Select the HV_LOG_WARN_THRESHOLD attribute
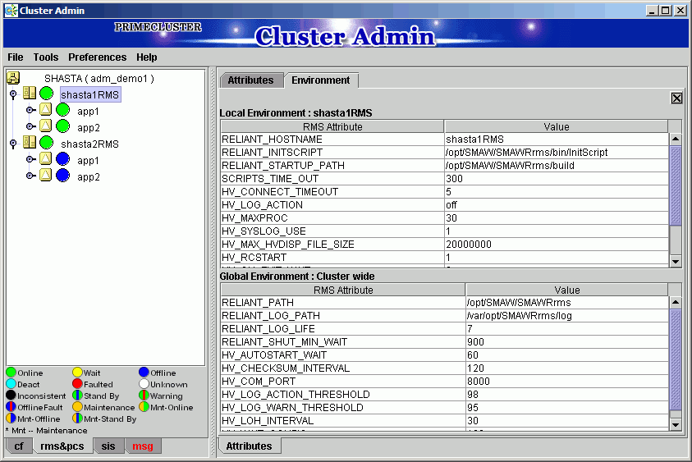The image size is (692, 462). click(x=343, y=408)
